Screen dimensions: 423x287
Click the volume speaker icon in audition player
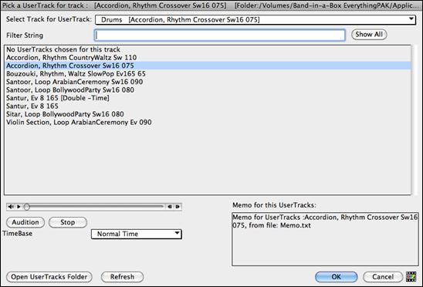pos(11,207)
